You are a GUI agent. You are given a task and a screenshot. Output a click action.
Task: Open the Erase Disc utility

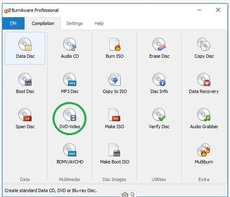tap(159, 48)
